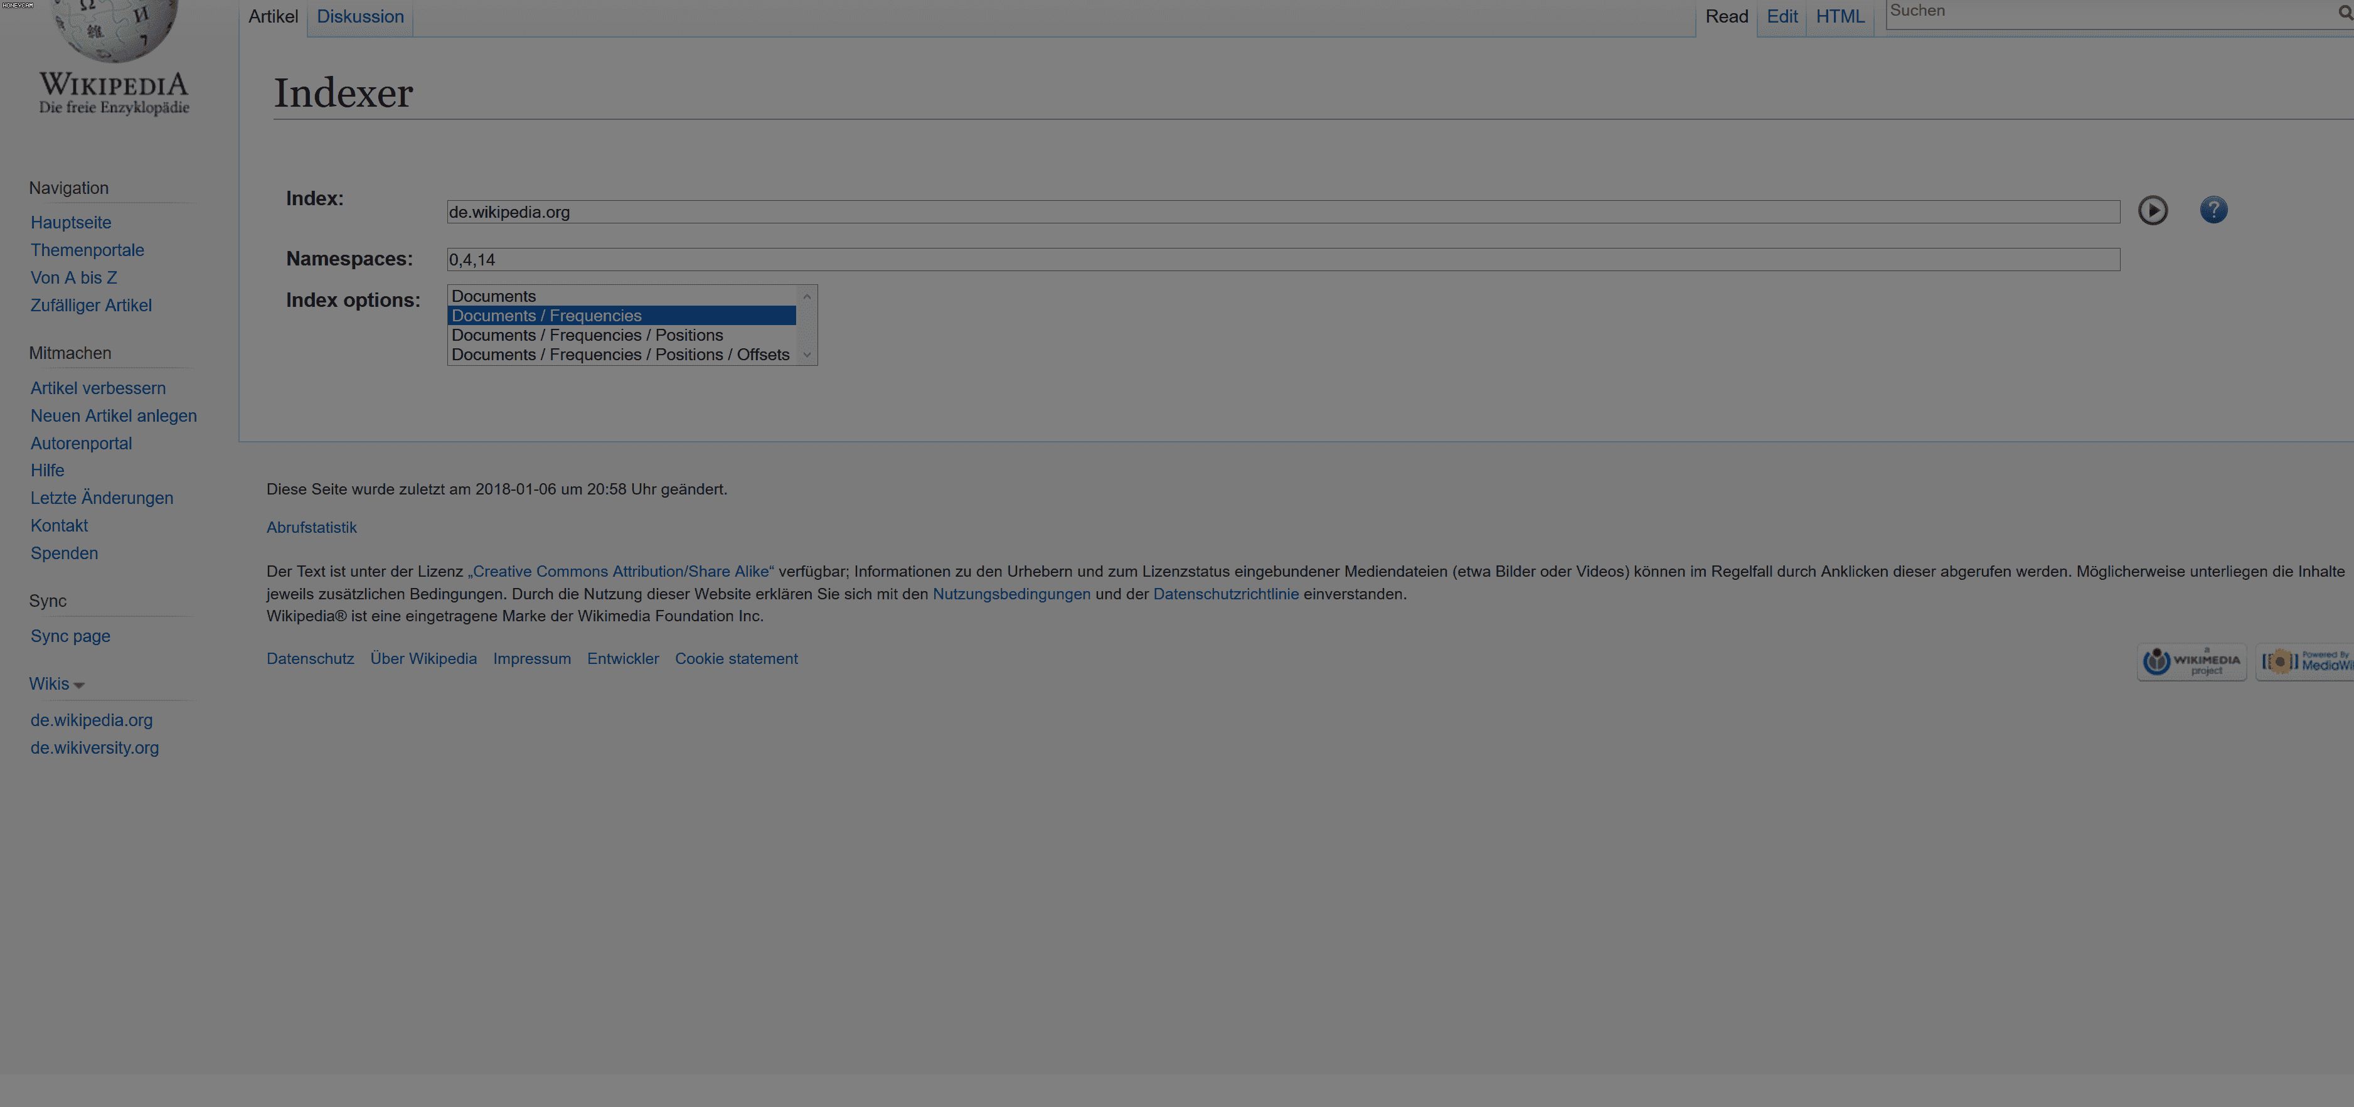Click into the Namespaces text field
The height and width of the screenshot is (1107, 2354).
tap(1283, 260)
